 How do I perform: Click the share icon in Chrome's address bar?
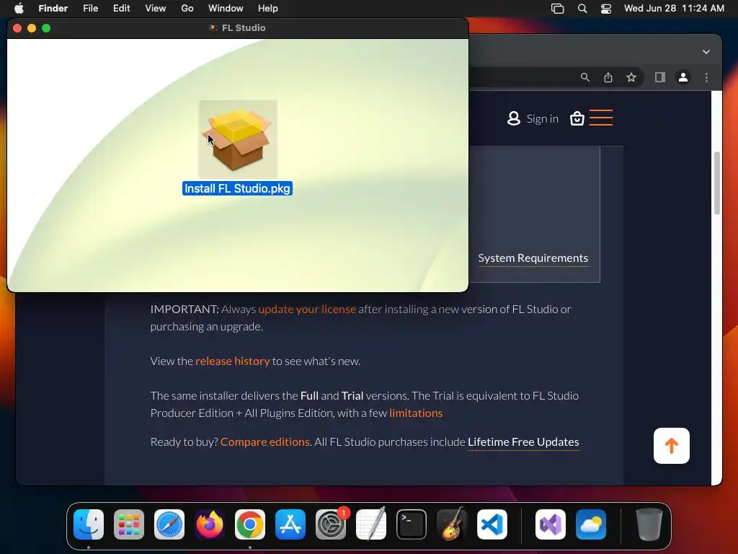tap(608, 77)
